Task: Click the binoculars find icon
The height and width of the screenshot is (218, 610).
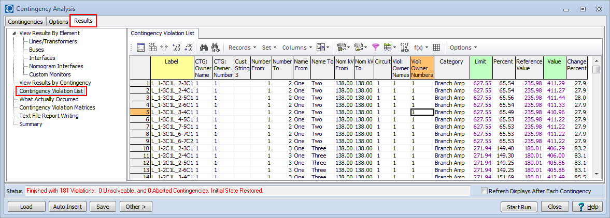Action: 204,48
